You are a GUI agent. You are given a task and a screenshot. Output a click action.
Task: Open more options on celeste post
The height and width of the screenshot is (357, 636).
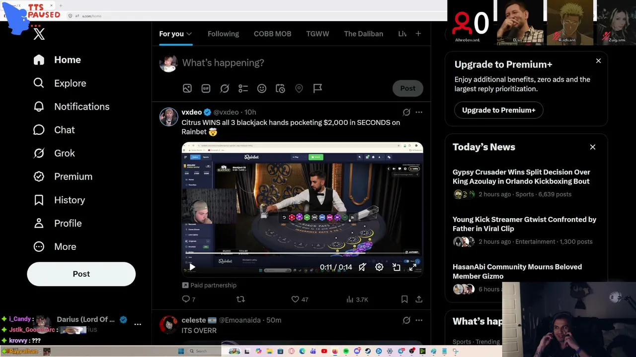(419, 320)
